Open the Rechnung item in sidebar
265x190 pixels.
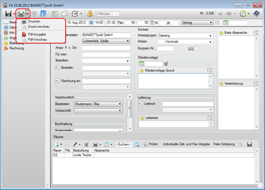[16, 48]
